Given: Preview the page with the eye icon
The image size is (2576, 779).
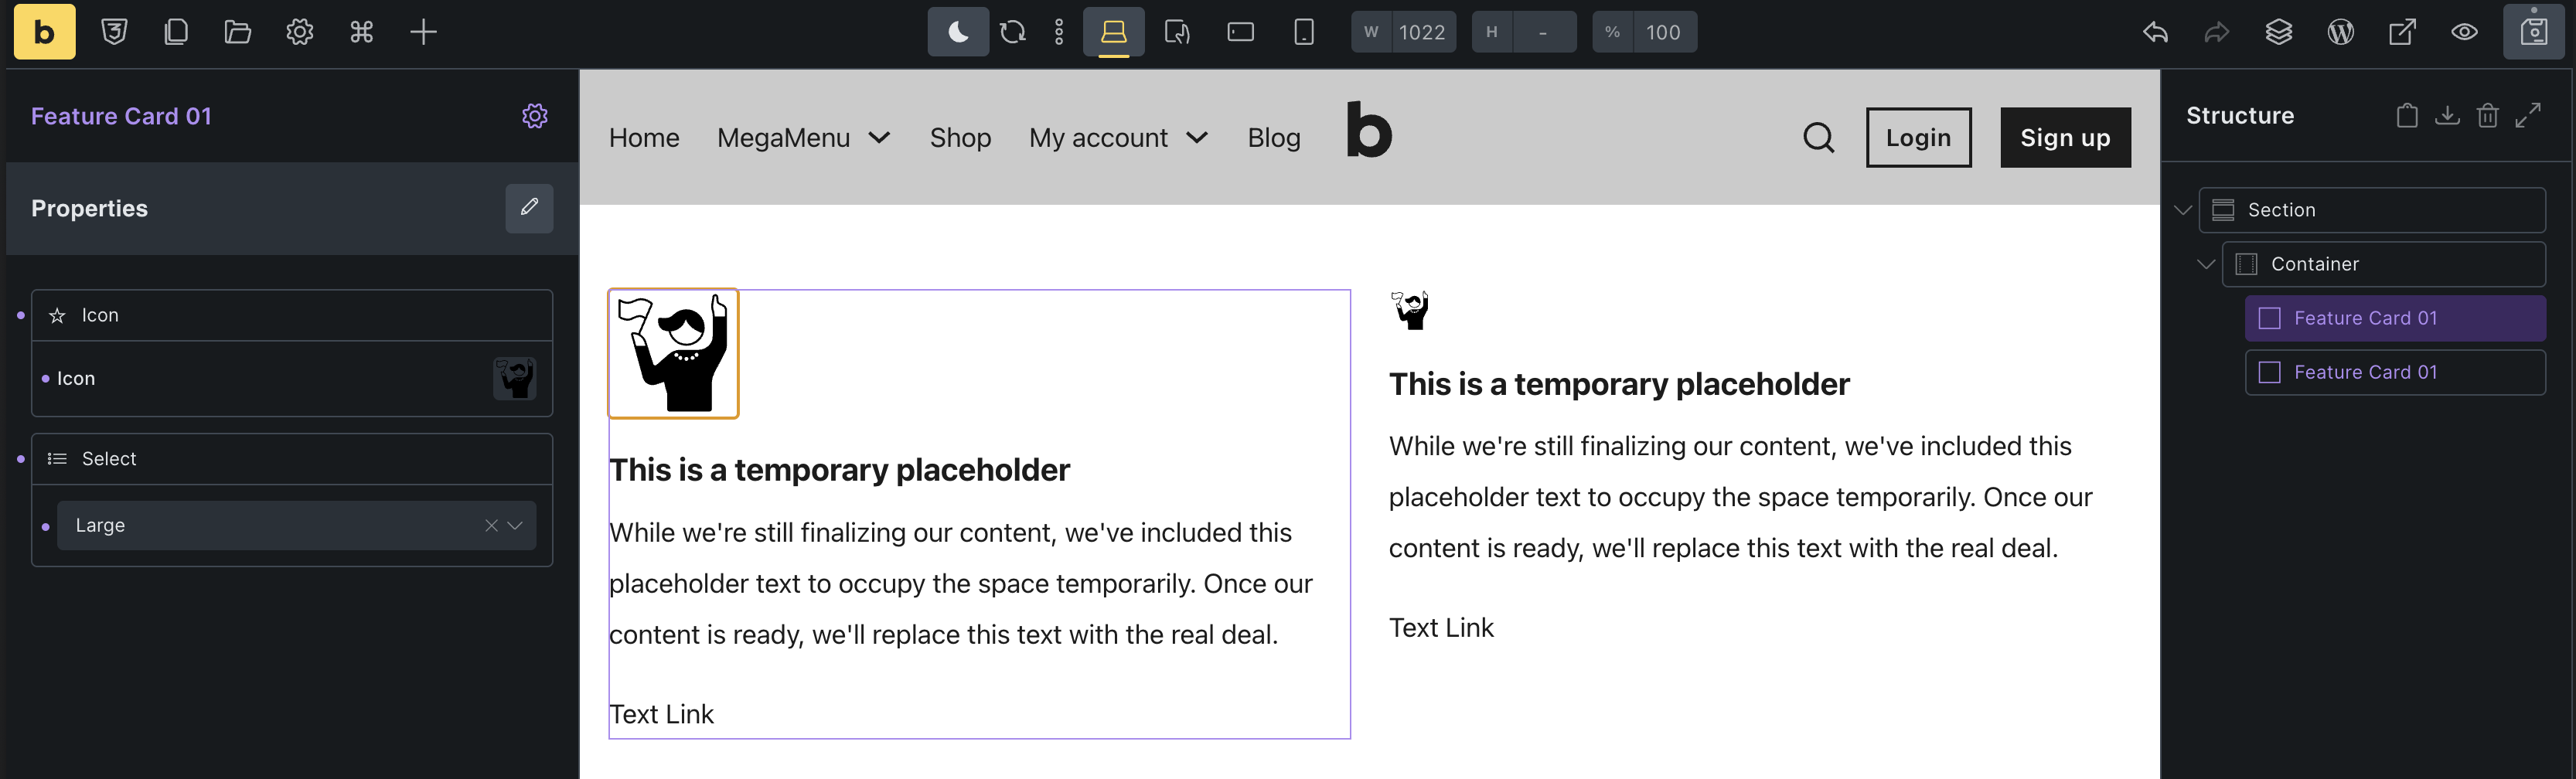Looking at the screenshot, I should click(2465, 31).
